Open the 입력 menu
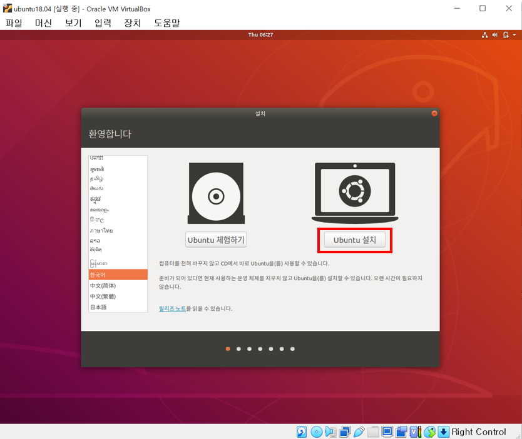This screenshot has height=439, width=522. click(103, 23)
